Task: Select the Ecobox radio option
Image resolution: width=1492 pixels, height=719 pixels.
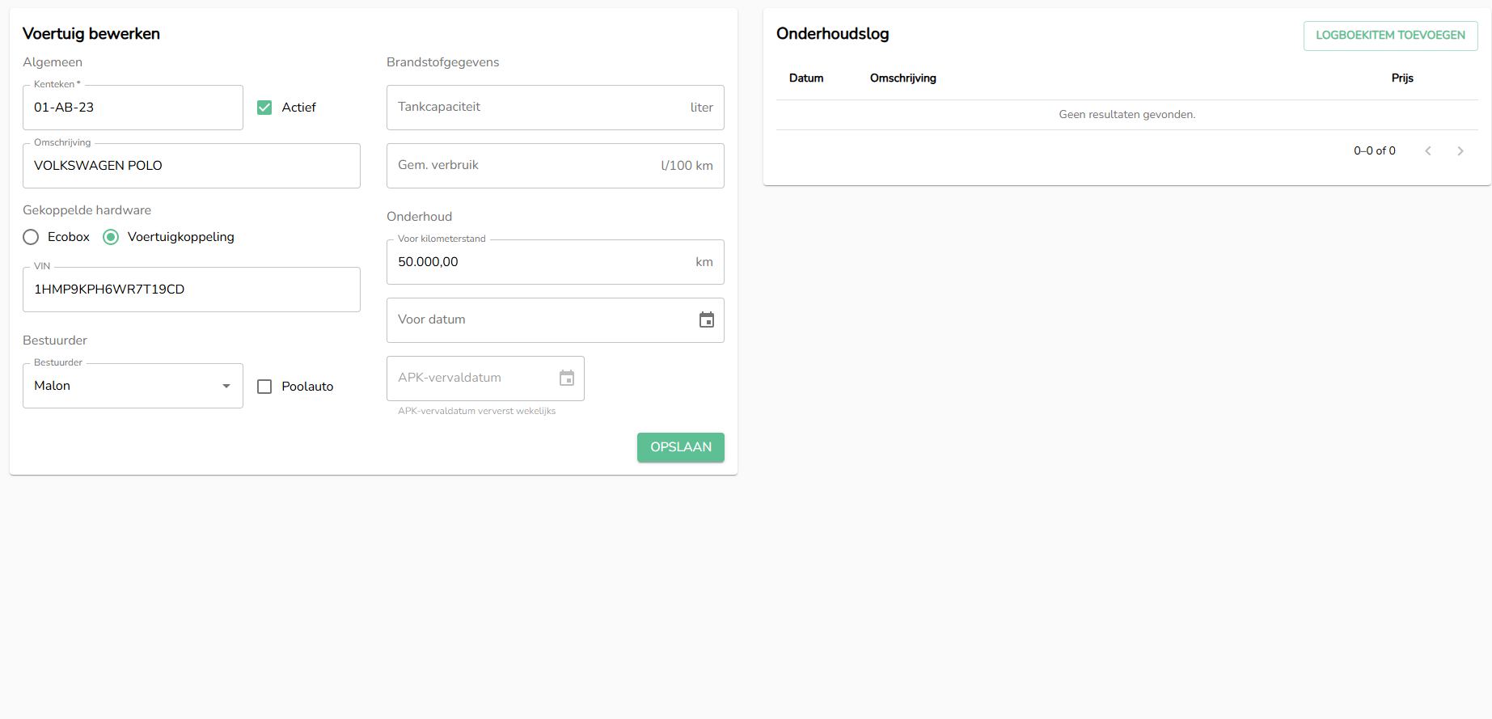Action: tap(32, 237)
